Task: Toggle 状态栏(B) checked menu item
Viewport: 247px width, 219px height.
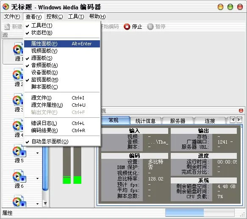Action: click(62, 33)
